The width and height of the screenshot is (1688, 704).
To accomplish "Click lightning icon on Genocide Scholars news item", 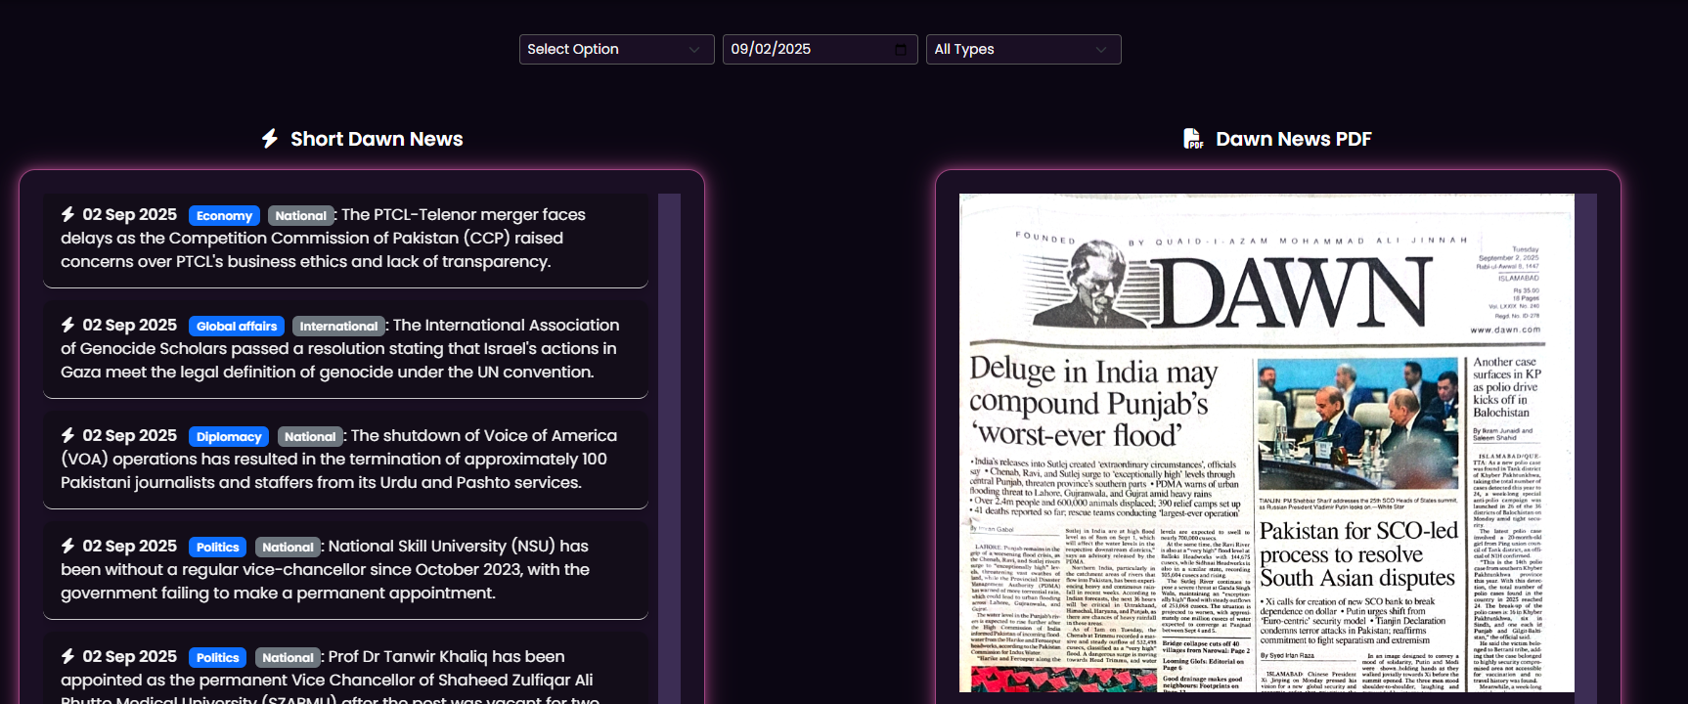I will coord(68,325).
